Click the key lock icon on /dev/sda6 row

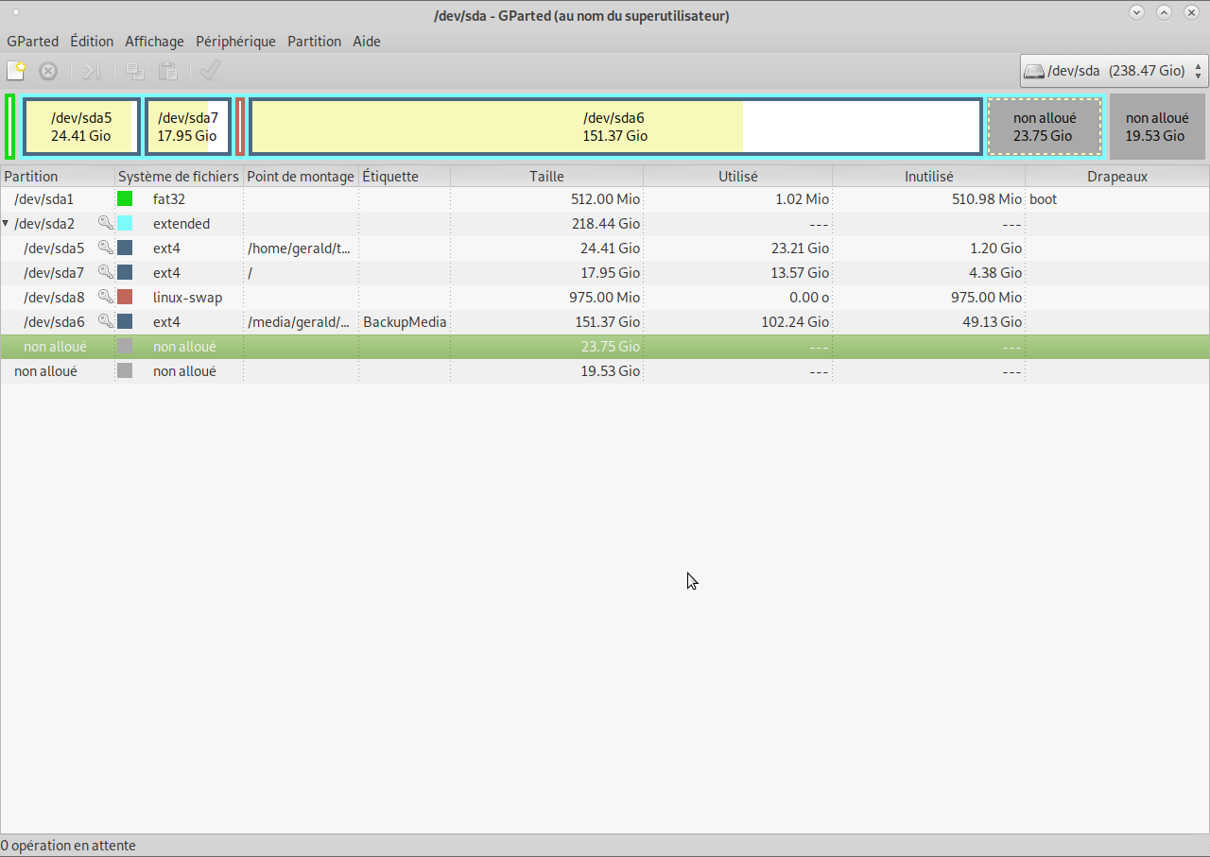click(x=105, y=322)
